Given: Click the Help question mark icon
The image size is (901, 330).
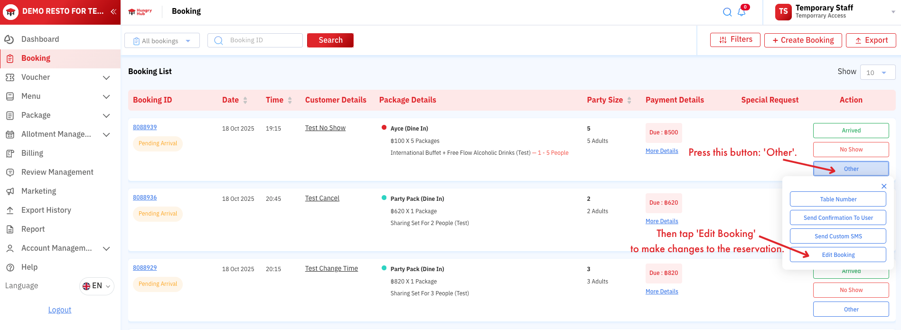Looking at the screenshot, I should point(9,267).
